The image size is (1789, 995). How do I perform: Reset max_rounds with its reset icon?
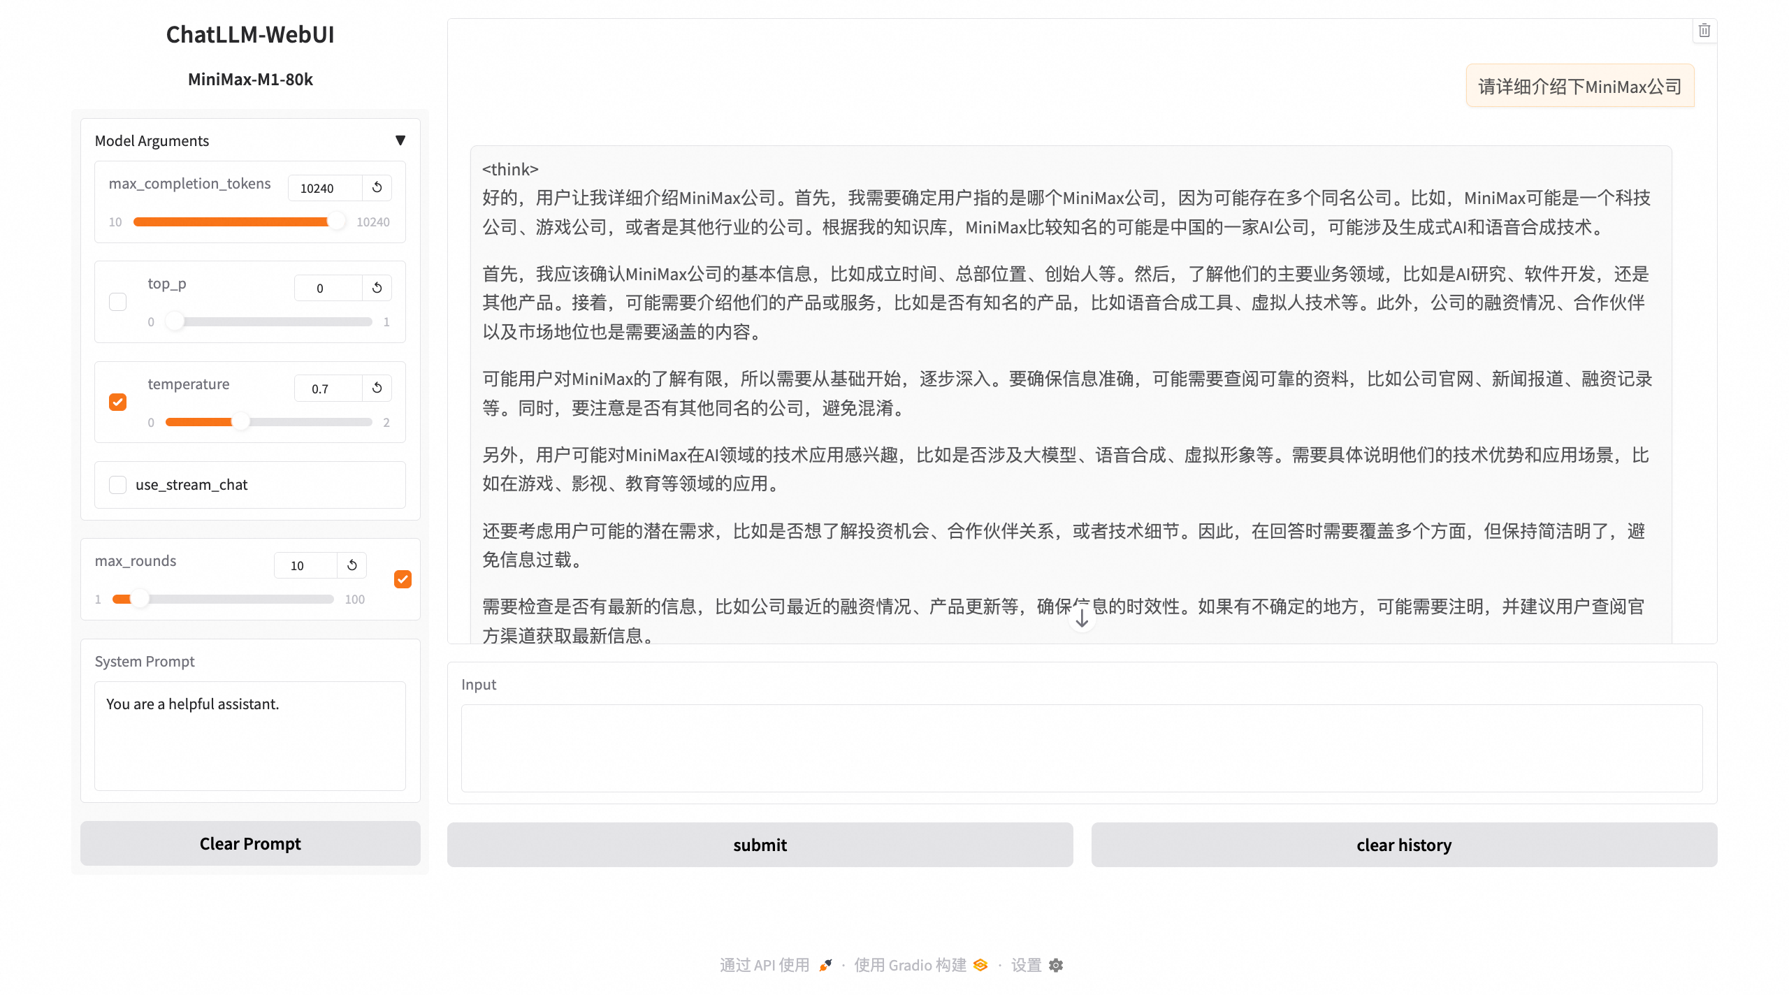(352, 565)
